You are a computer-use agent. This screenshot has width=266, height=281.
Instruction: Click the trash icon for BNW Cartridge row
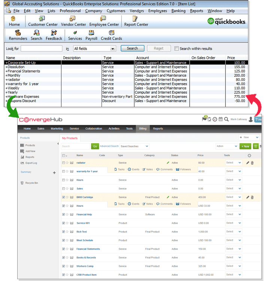click(x=252, y=197)
